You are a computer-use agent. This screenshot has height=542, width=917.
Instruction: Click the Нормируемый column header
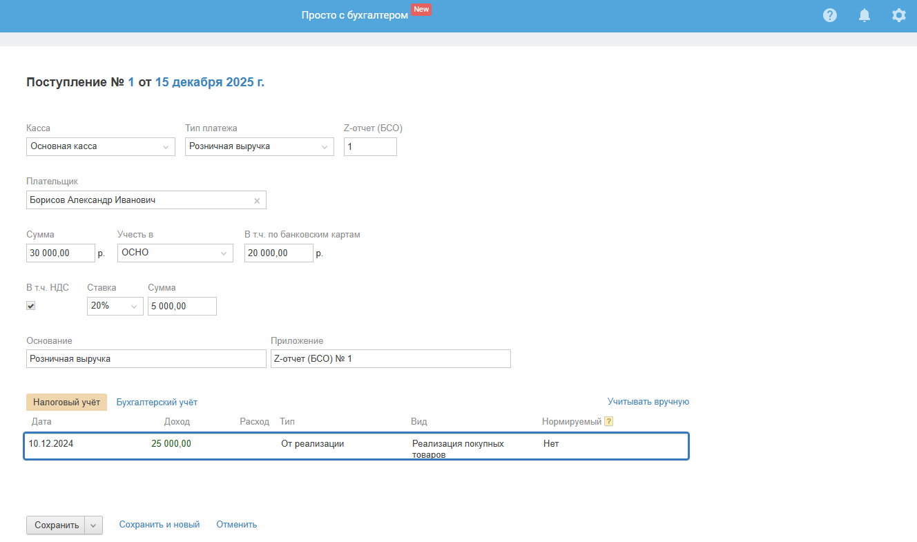(572, 422)
